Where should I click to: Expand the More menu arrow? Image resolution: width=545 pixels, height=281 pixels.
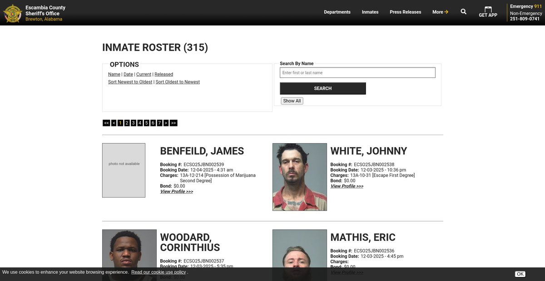446,12
